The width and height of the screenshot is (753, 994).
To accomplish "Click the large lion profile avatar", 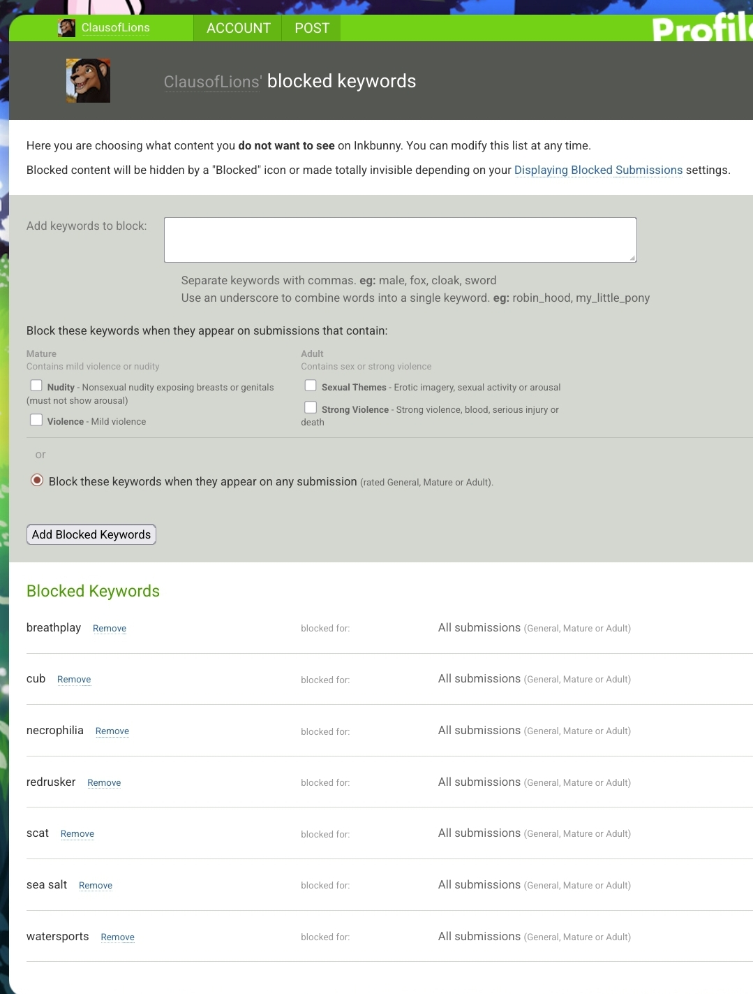I will [88, 80].
